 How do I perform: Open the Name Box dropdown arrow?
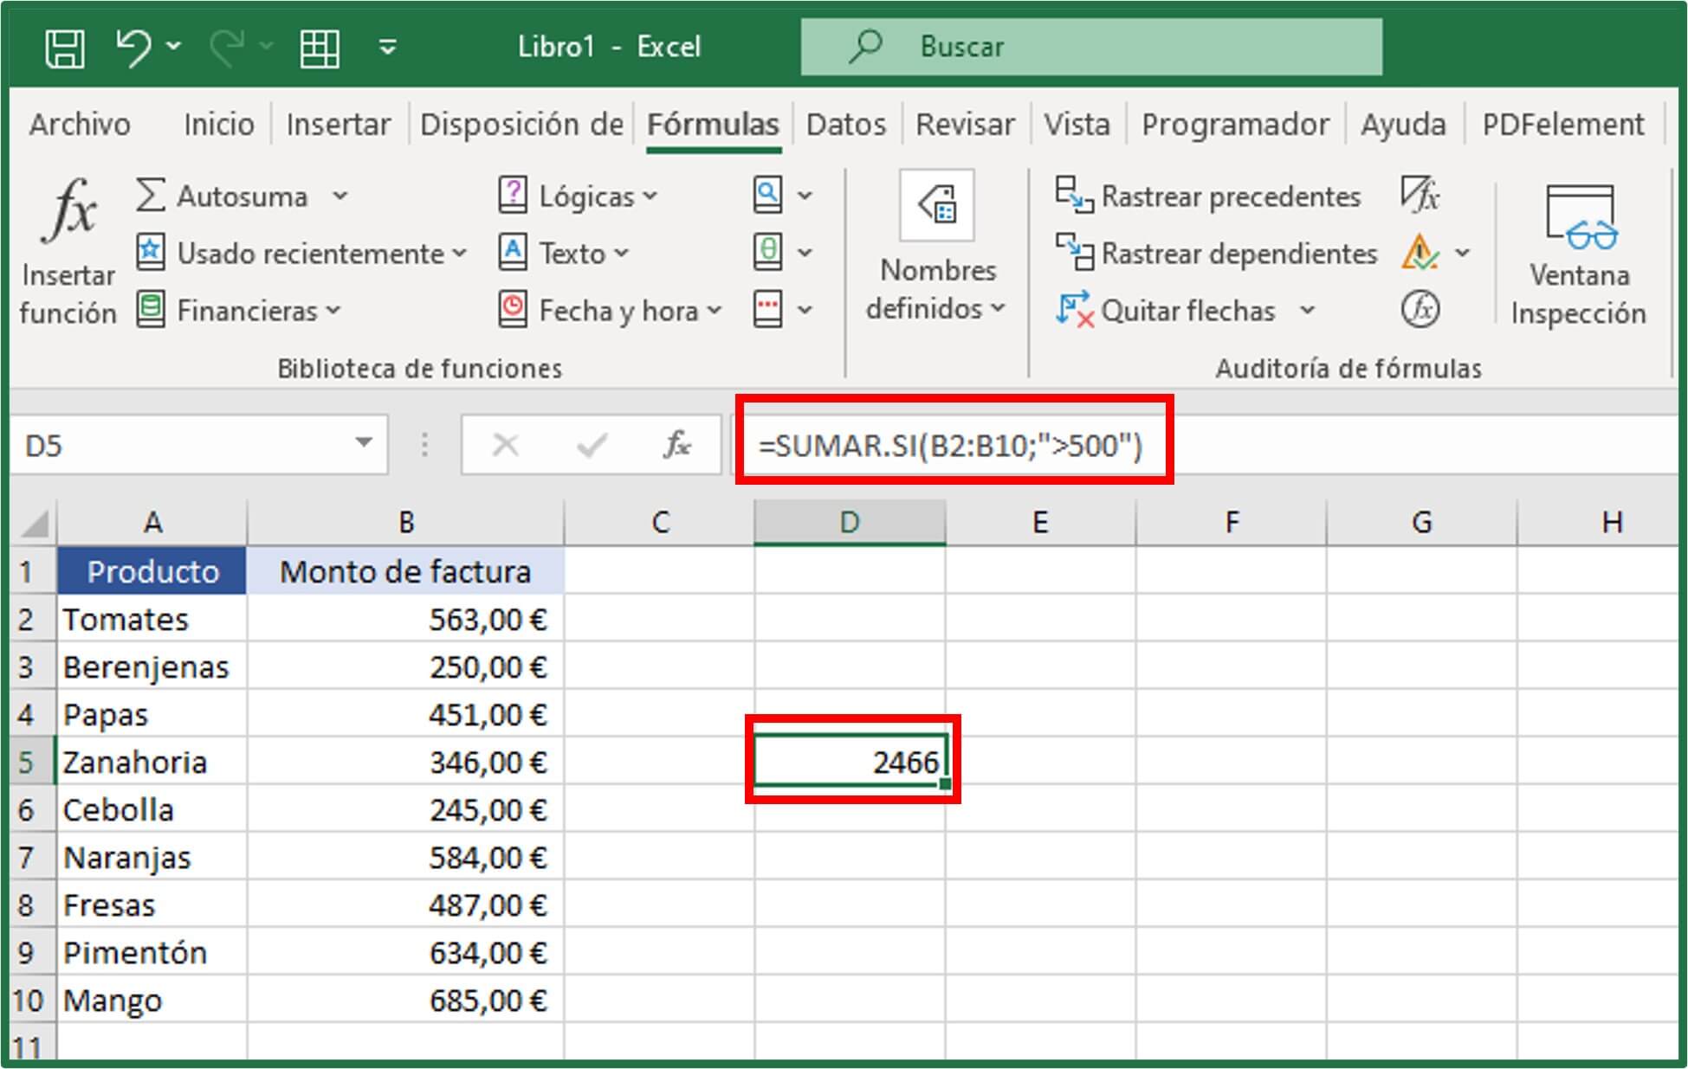[x=365, y=444]
